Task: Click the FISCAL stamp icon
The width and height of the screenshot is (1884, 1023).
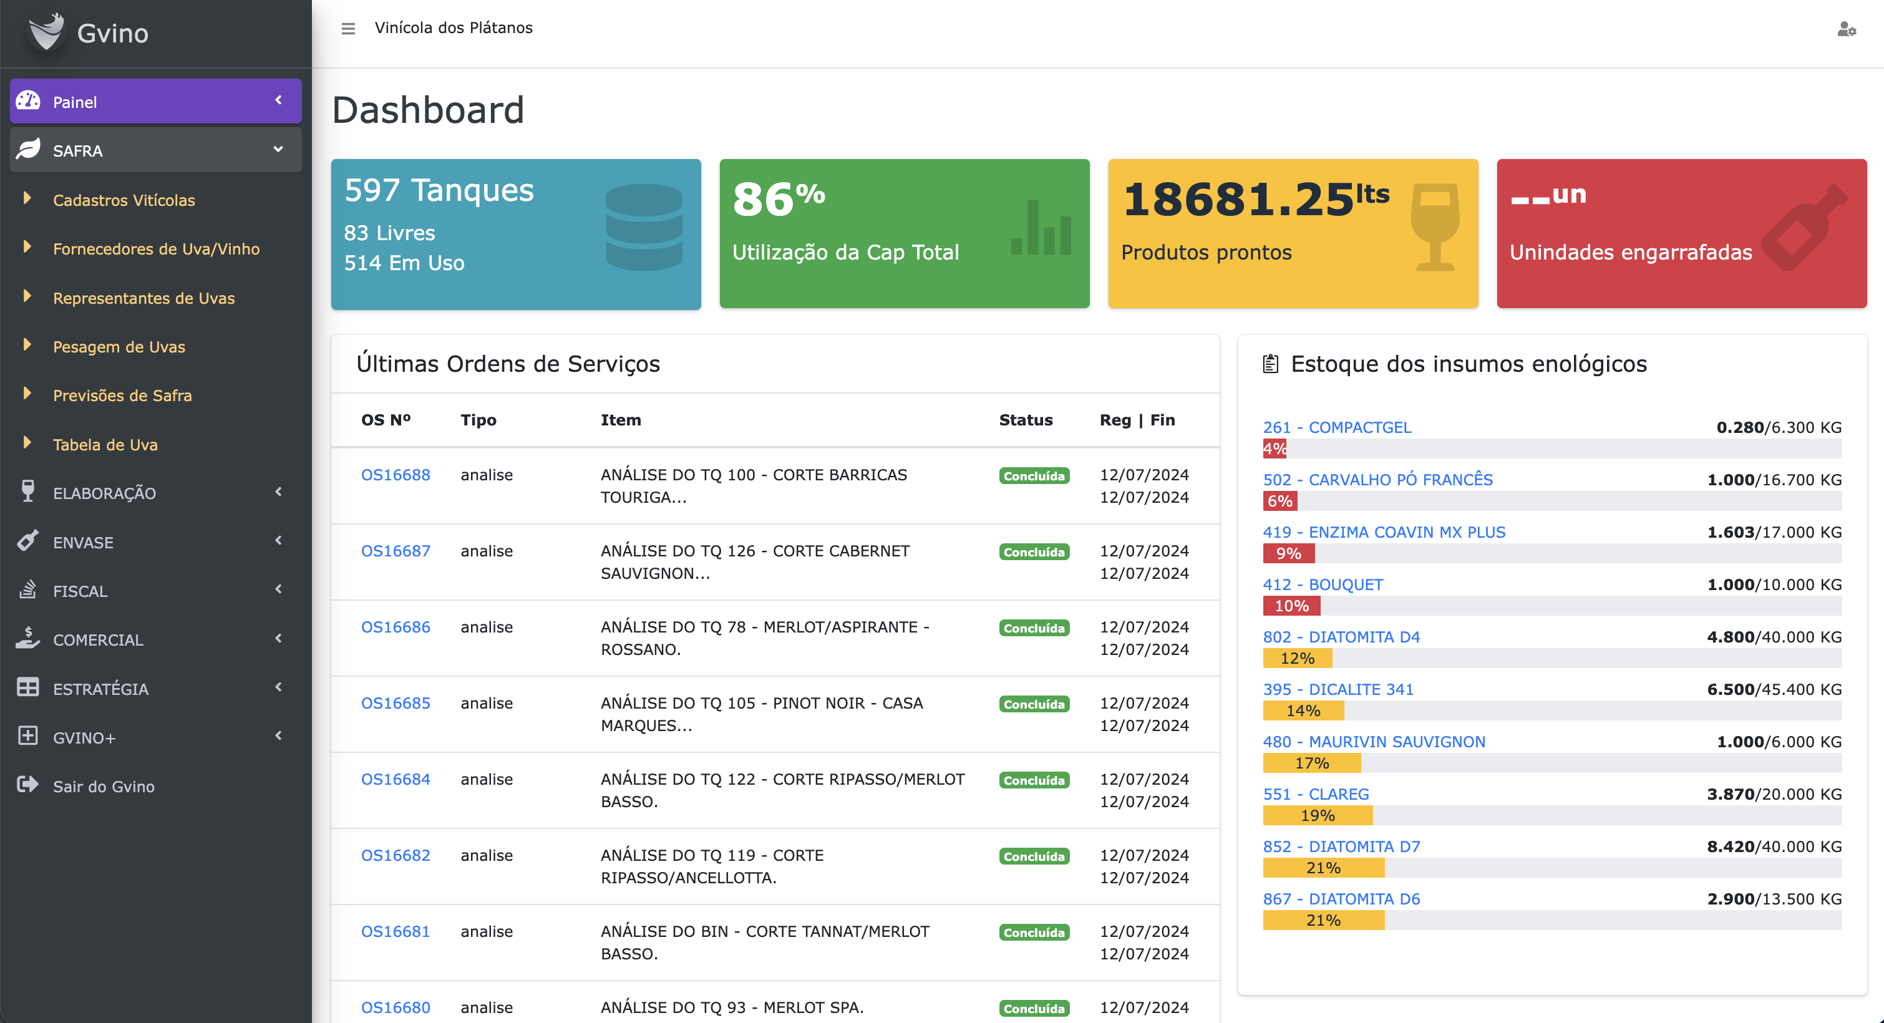Action: tap(29, 590)
